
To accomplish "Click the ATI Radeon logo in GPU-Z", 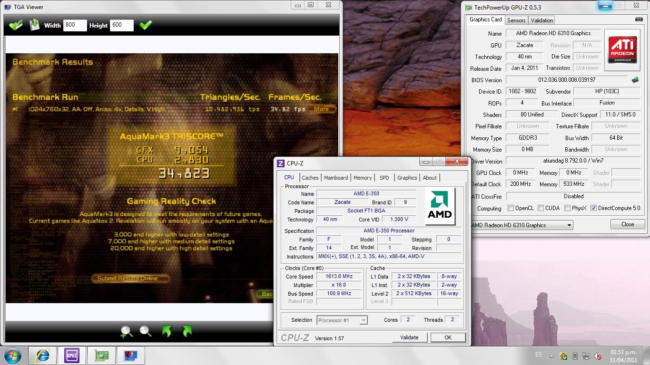I will pos(622,50).
